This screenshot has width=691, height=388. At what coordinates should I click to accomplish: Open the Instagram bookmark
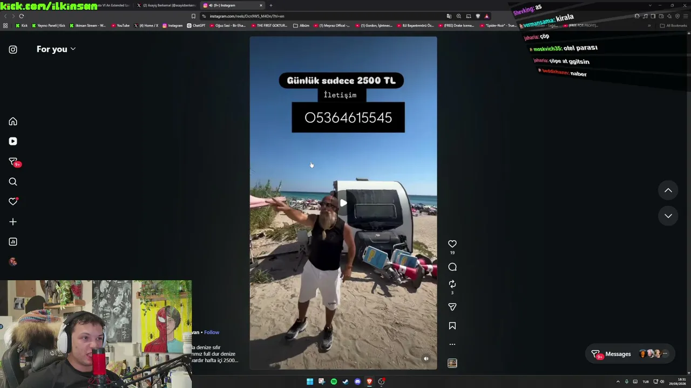point(172,25)
